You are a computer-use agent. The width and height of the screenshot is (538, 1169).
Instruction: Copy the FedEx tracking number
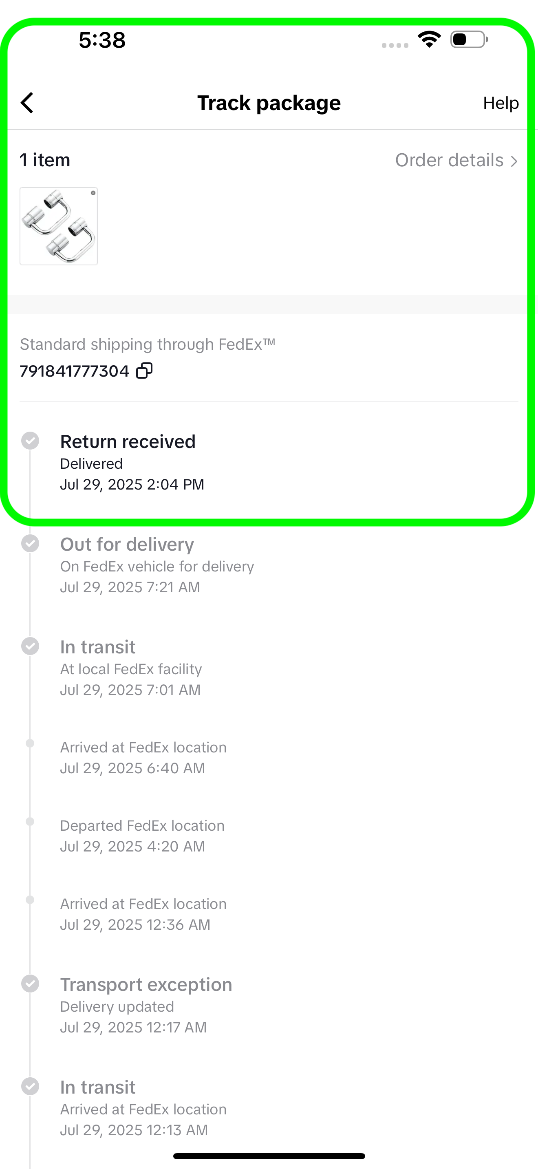[x=145, y=371]
